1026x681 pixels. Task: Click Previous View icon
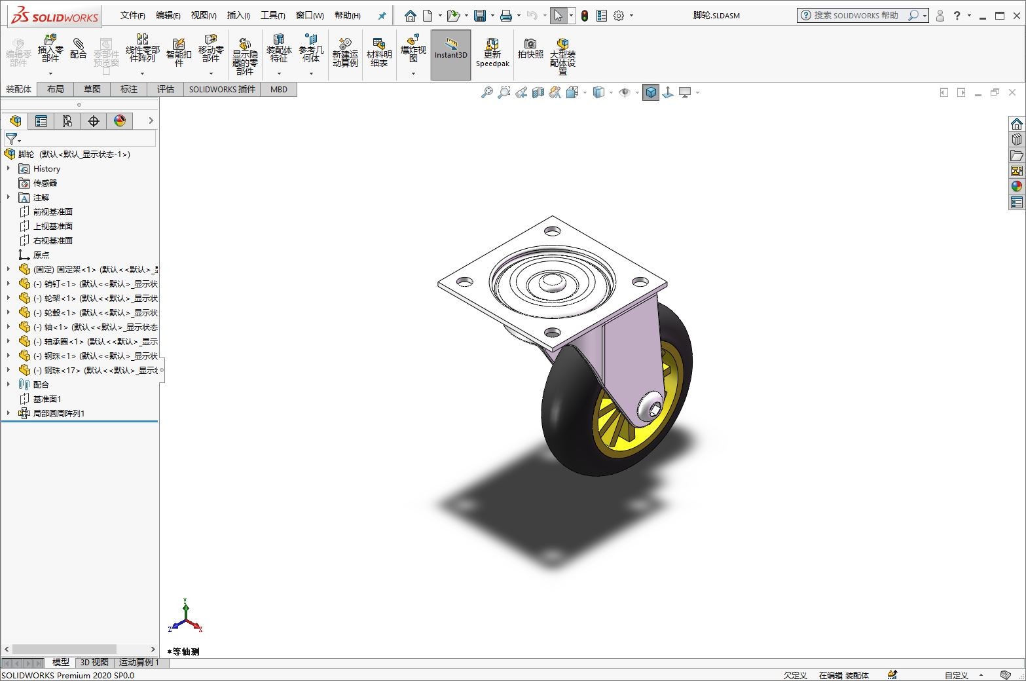pos(521,92)
